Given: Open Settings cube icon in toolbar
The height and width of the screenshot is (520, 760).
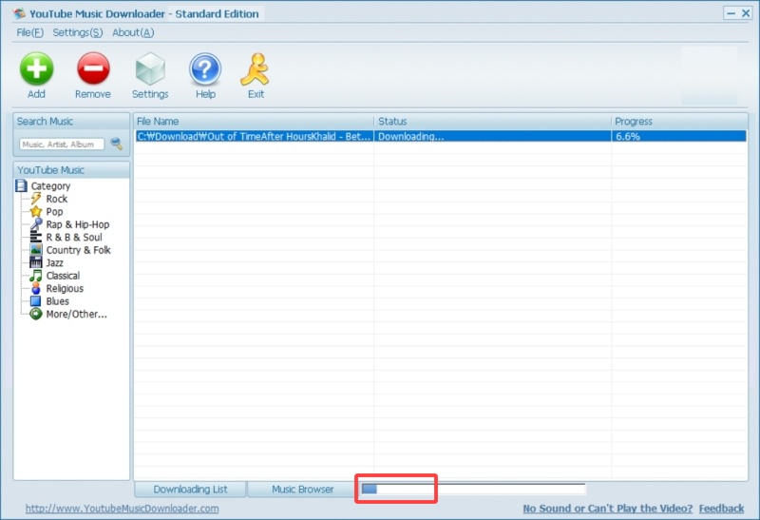Looking at the screenshot, I should [150, 68].
